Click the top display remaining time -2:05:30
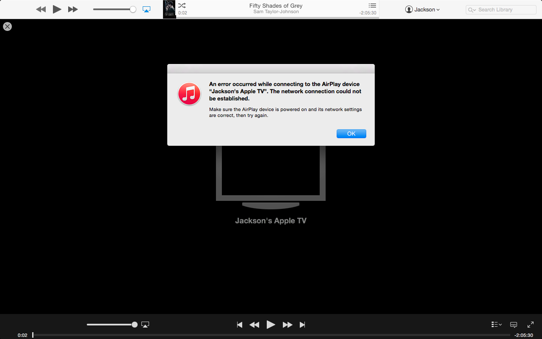 point(368,13)
